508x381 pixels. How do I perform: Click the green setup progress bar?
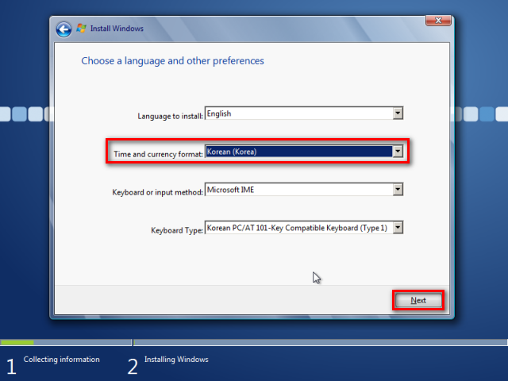(x=17, y=342)
